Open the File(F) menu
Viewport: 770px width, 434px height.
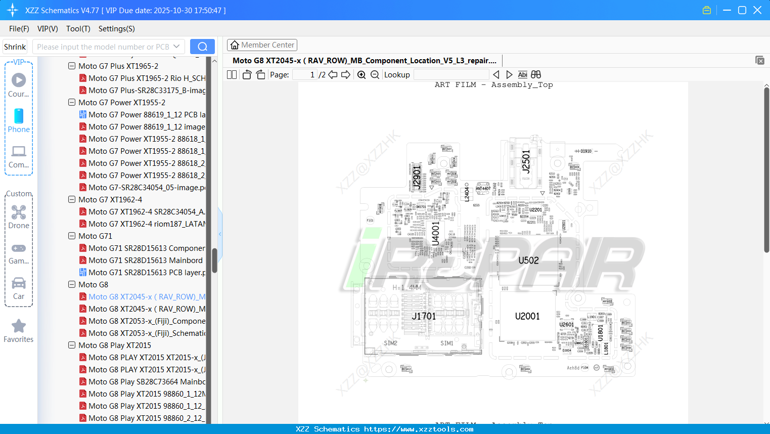19,29
